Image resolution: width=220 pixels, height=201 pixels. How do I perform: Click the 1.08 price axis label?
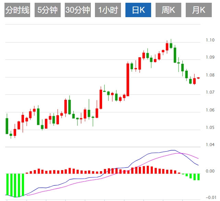coord(210,75)
